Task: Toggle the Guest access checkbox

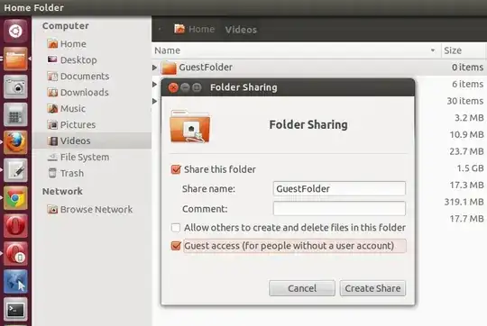Action: 176,246
